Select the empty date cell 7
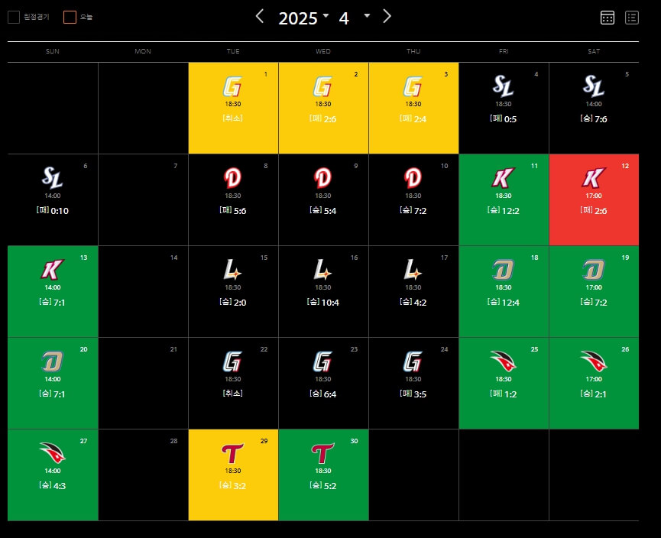 (144, 200)
